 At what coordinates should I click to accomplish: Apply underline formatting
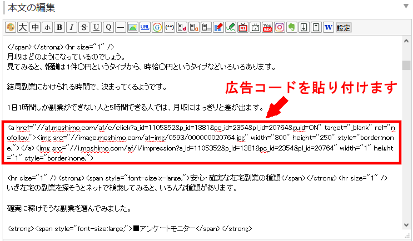tap(96, 27)
